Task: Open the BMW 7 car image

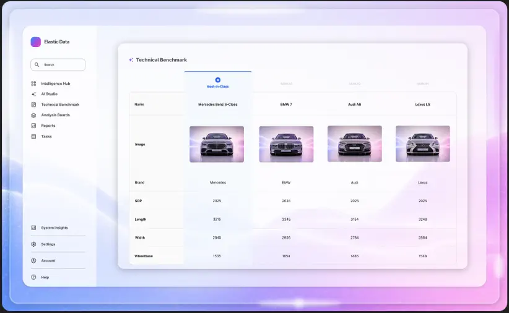Action: pos(286,144)
